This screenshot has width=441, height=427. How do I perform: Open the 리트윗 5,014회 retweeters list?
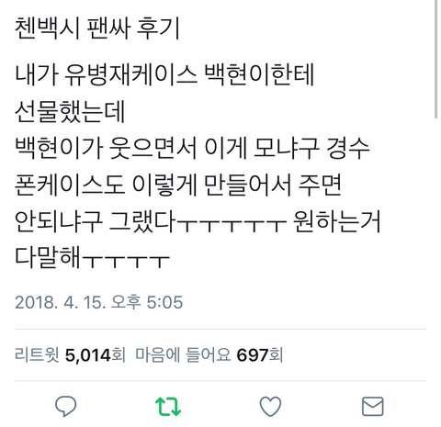[70, 355]
